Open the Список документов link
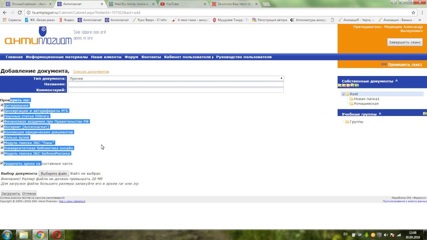The height and width of the screenshot is (240, 427). (91, 72)
